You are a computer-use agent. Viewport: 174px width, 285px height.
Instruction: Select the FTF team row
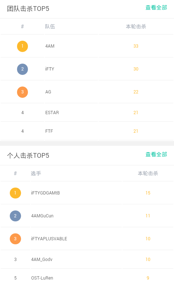(x=87, y=131)
